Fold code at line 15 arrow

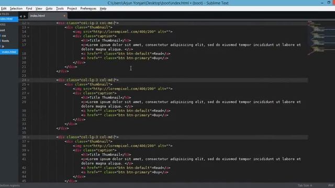pyautogui.click(x=28, y=36)
